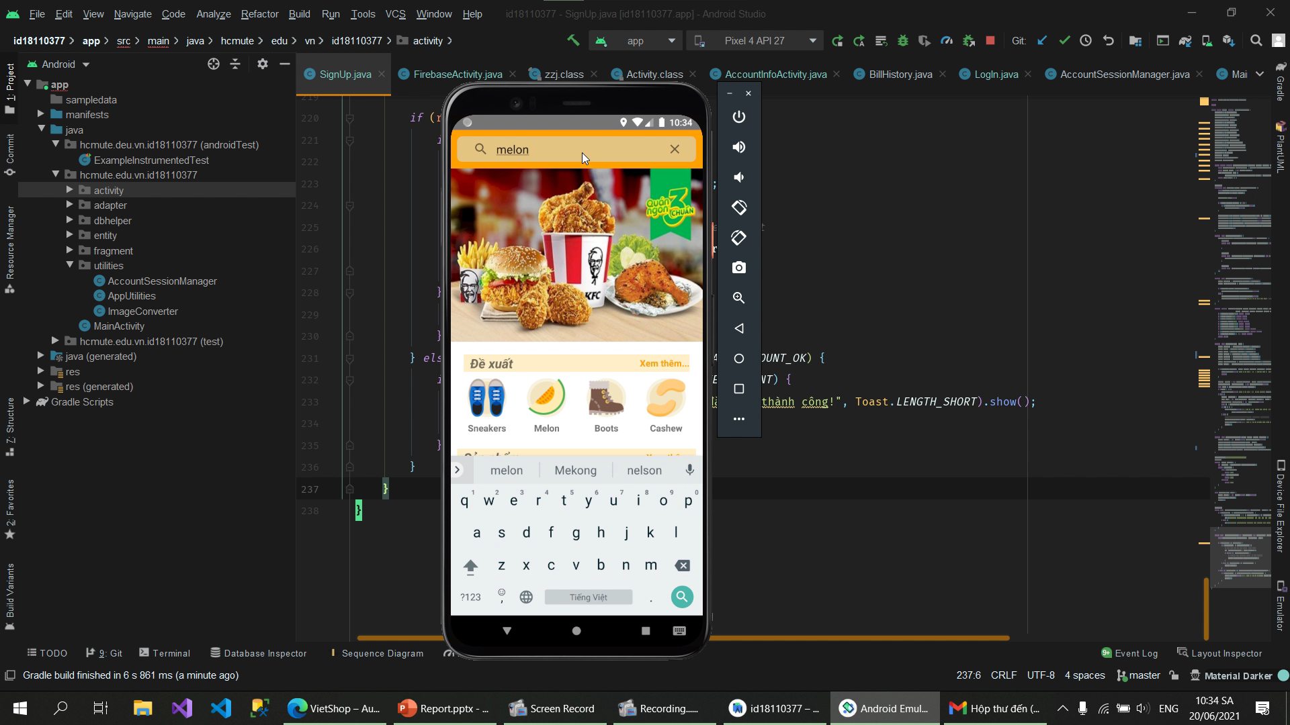The height and width of the screenshot is (725, 1290).
Task: Open project panel settings gear
Action: pyautogui.click(x=263, y=64)
